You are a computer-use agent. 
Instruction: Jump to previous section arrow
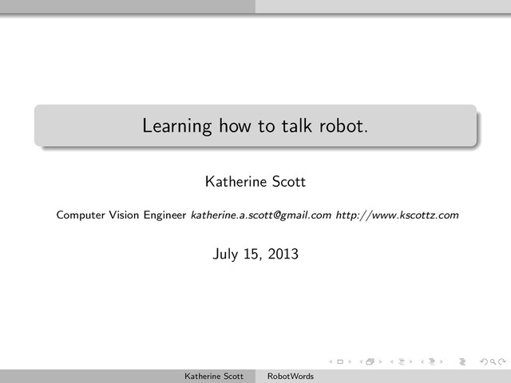(422, 361)
